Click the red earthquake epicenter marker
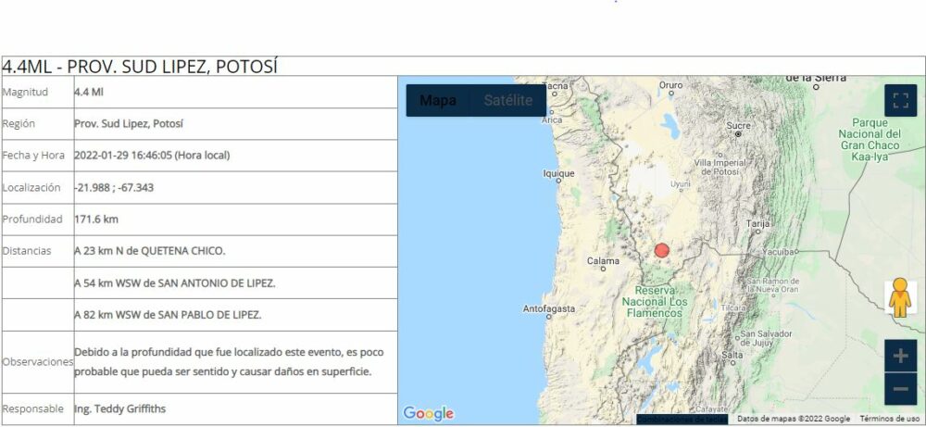 pos(661,250)
